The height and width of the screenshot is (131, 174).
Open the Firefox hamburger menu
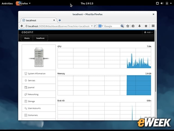click(x=153, y=26)
